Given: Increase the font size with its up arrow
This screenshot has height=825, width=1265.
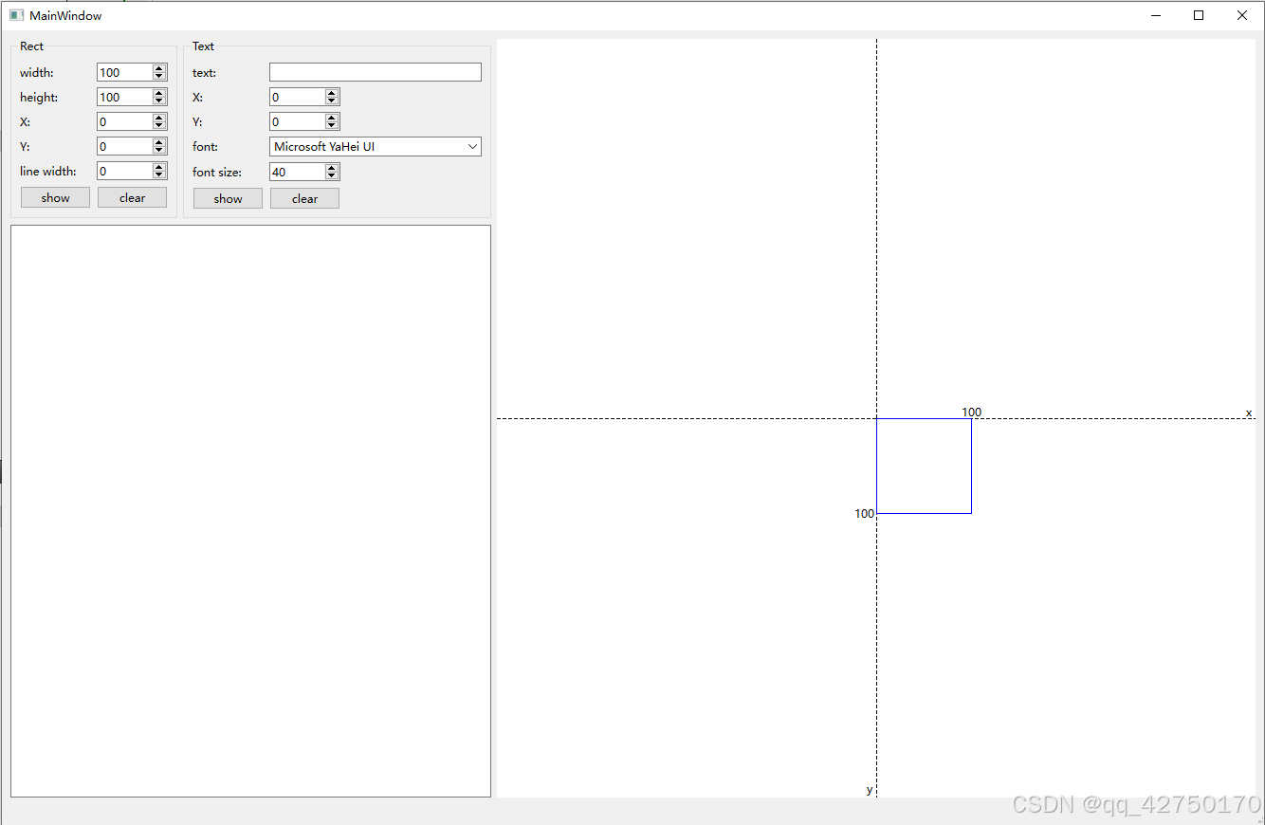Looking at the screenshot, I should tap(331, 167).
